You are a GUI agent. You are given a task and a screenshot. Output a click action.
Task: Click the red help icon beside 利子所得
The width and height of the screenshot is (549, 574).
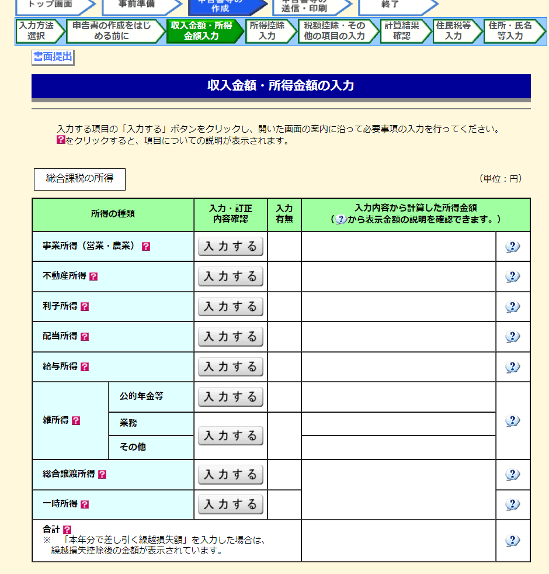coord(85,306)
